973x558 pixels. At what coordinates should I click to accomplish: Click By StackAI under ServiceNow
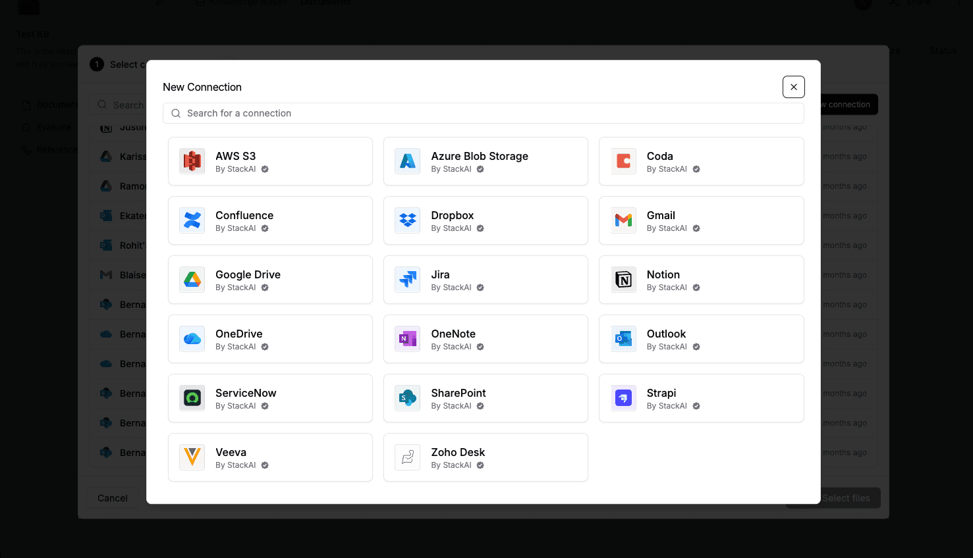(236, 406)
